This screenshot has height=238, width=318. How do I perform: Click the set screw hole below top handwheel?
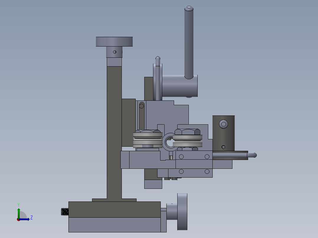click(x=114, y=52)
